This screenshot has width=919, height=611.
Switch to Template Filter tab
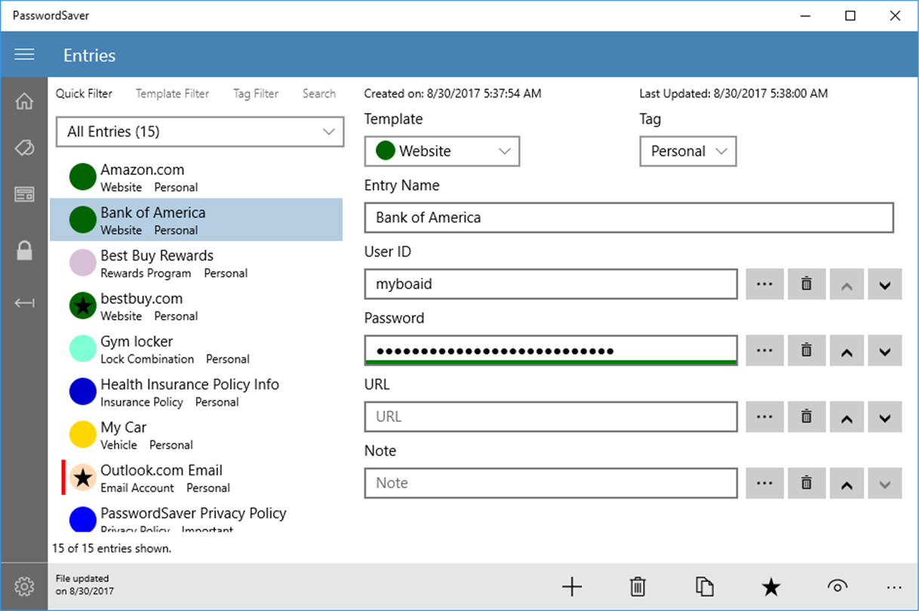(x=172, y=94)
